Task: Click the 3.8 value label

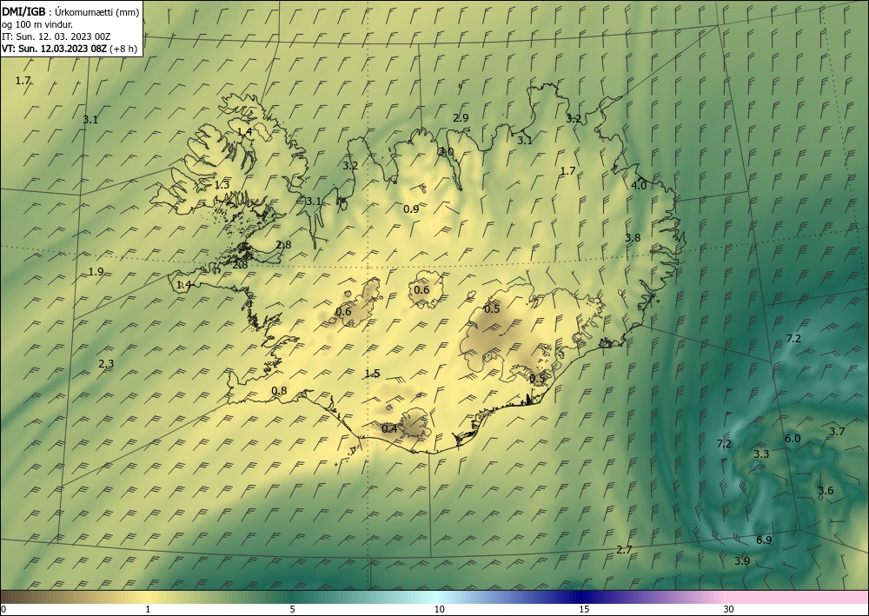Action: coord(633,238)
